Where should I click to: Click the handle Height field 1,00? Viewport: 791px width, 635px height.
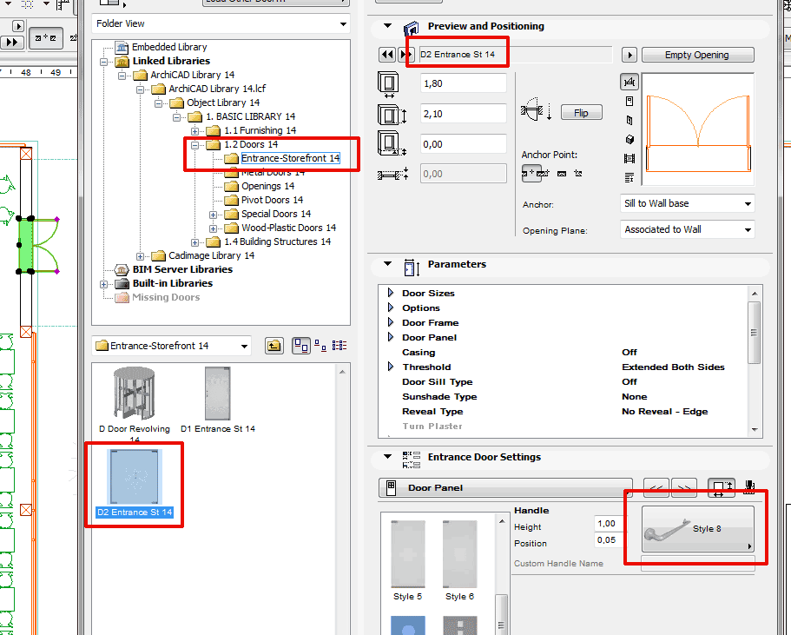pyautogui.click(x=608, y=524)
